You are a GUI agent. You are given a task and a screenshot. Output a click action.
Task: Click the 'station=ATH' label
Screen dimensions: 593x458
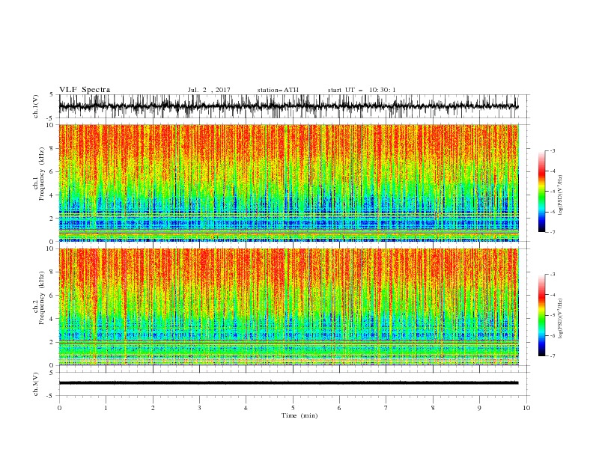[x=278, y=90]
